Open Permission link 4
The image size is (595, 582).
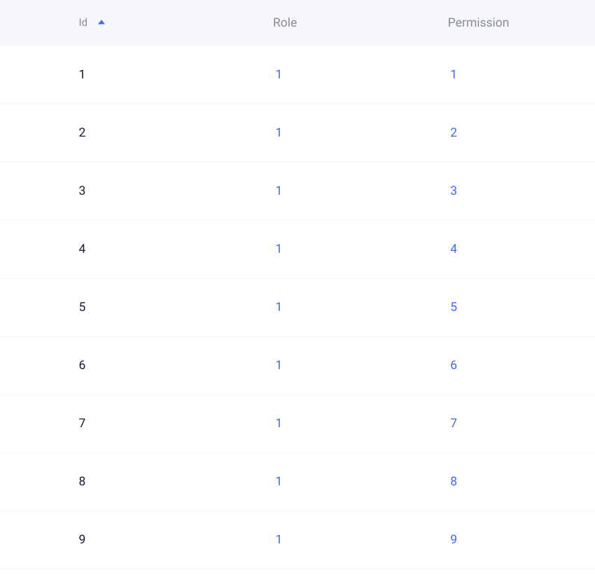(x=454, y=249)
